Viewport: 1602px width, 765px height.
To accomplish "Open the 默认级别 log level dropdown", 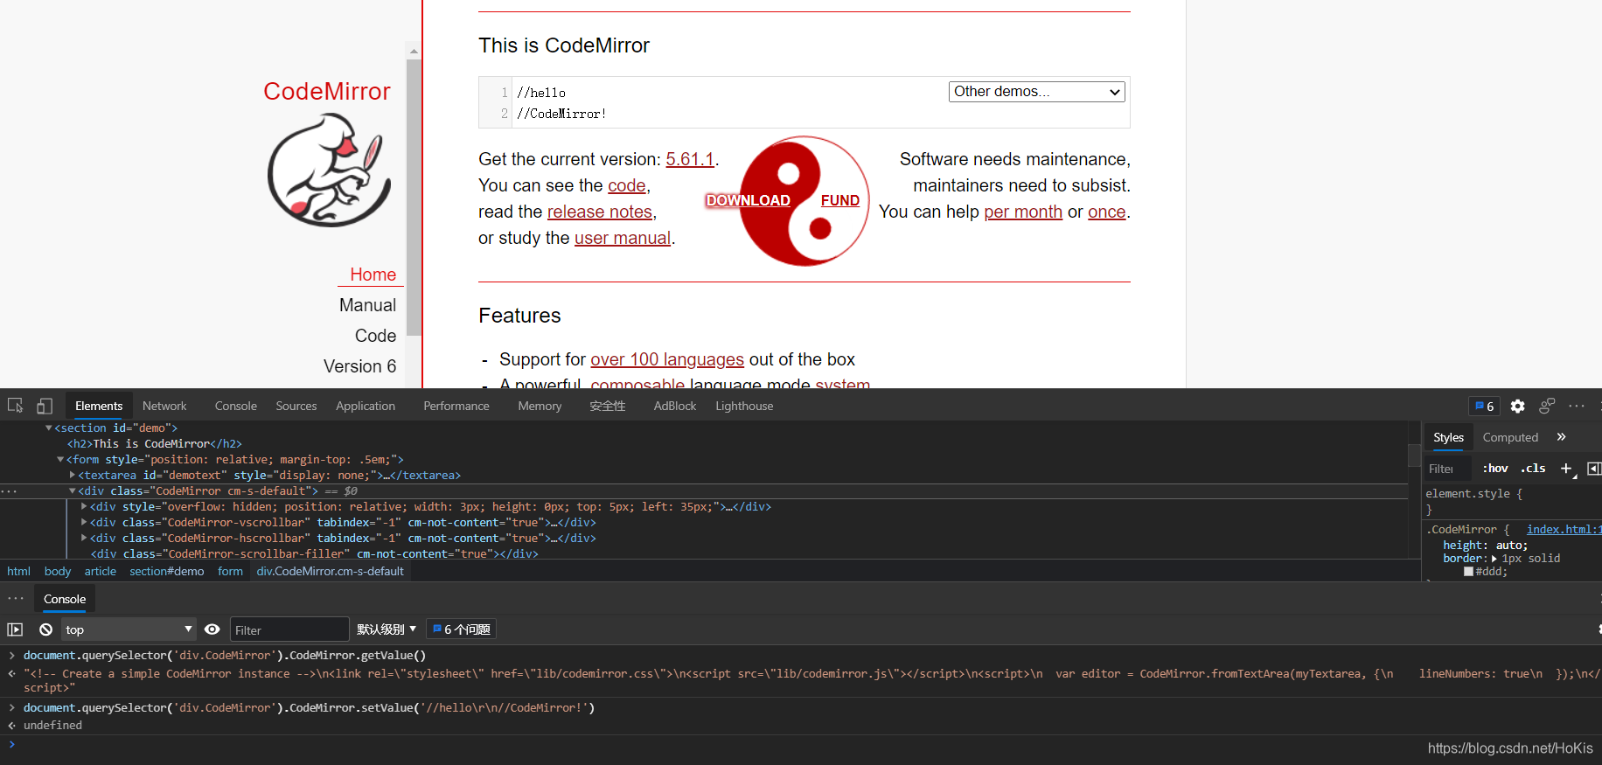I will tap(387, 629).
